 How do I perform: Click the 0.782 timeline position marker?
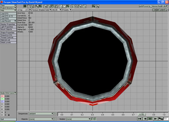click(142, 114)
